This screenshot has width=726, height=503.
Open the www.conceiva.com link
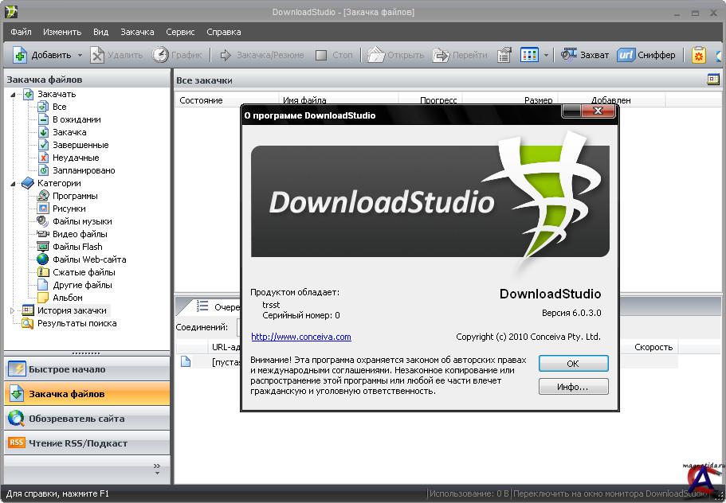coord(301,337)
